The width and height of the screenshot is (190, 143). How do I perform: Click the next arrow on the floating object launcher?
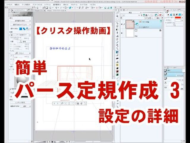(58, 103)
